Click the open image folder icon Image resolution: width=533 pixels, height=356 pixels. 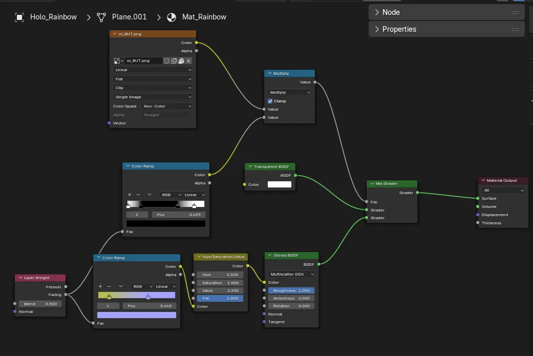point(181,60)
